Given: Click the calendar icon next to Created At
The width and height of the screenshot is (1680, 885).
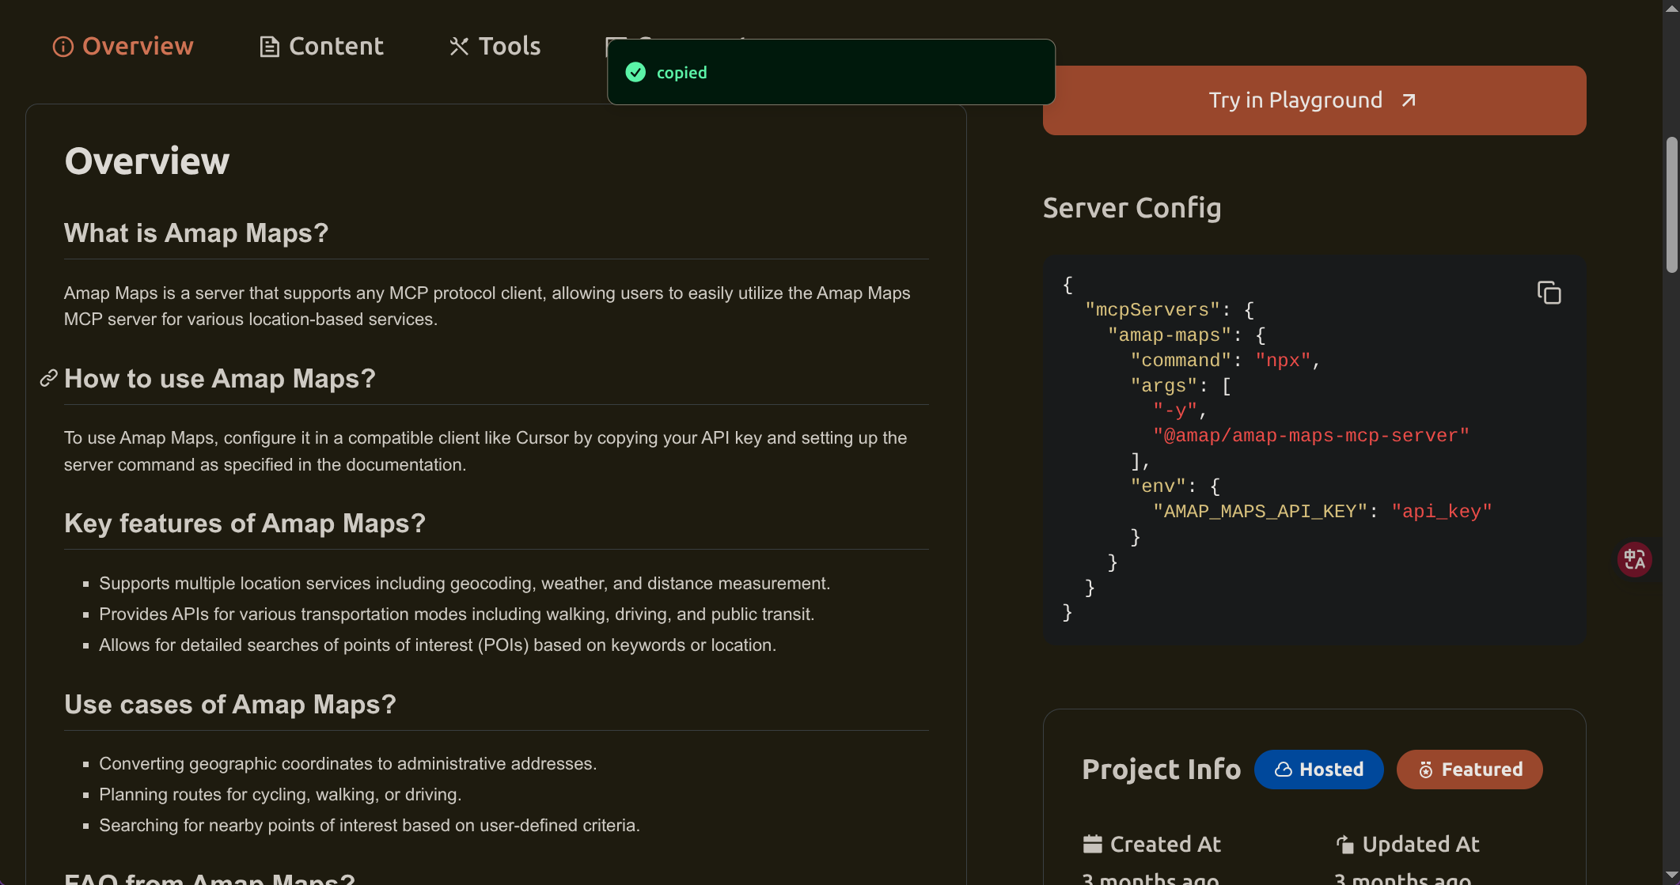Looking at the screenshot, I should click(1092, 845).
